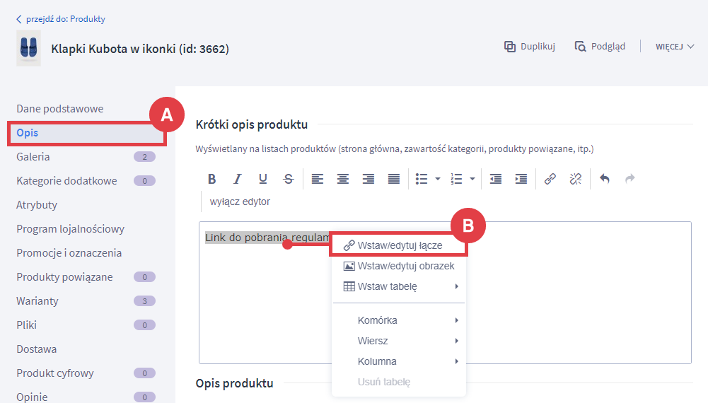Open numbered list style dropdown arrow
This screenshot has width=708, height=403.
(x=472, y=179)
